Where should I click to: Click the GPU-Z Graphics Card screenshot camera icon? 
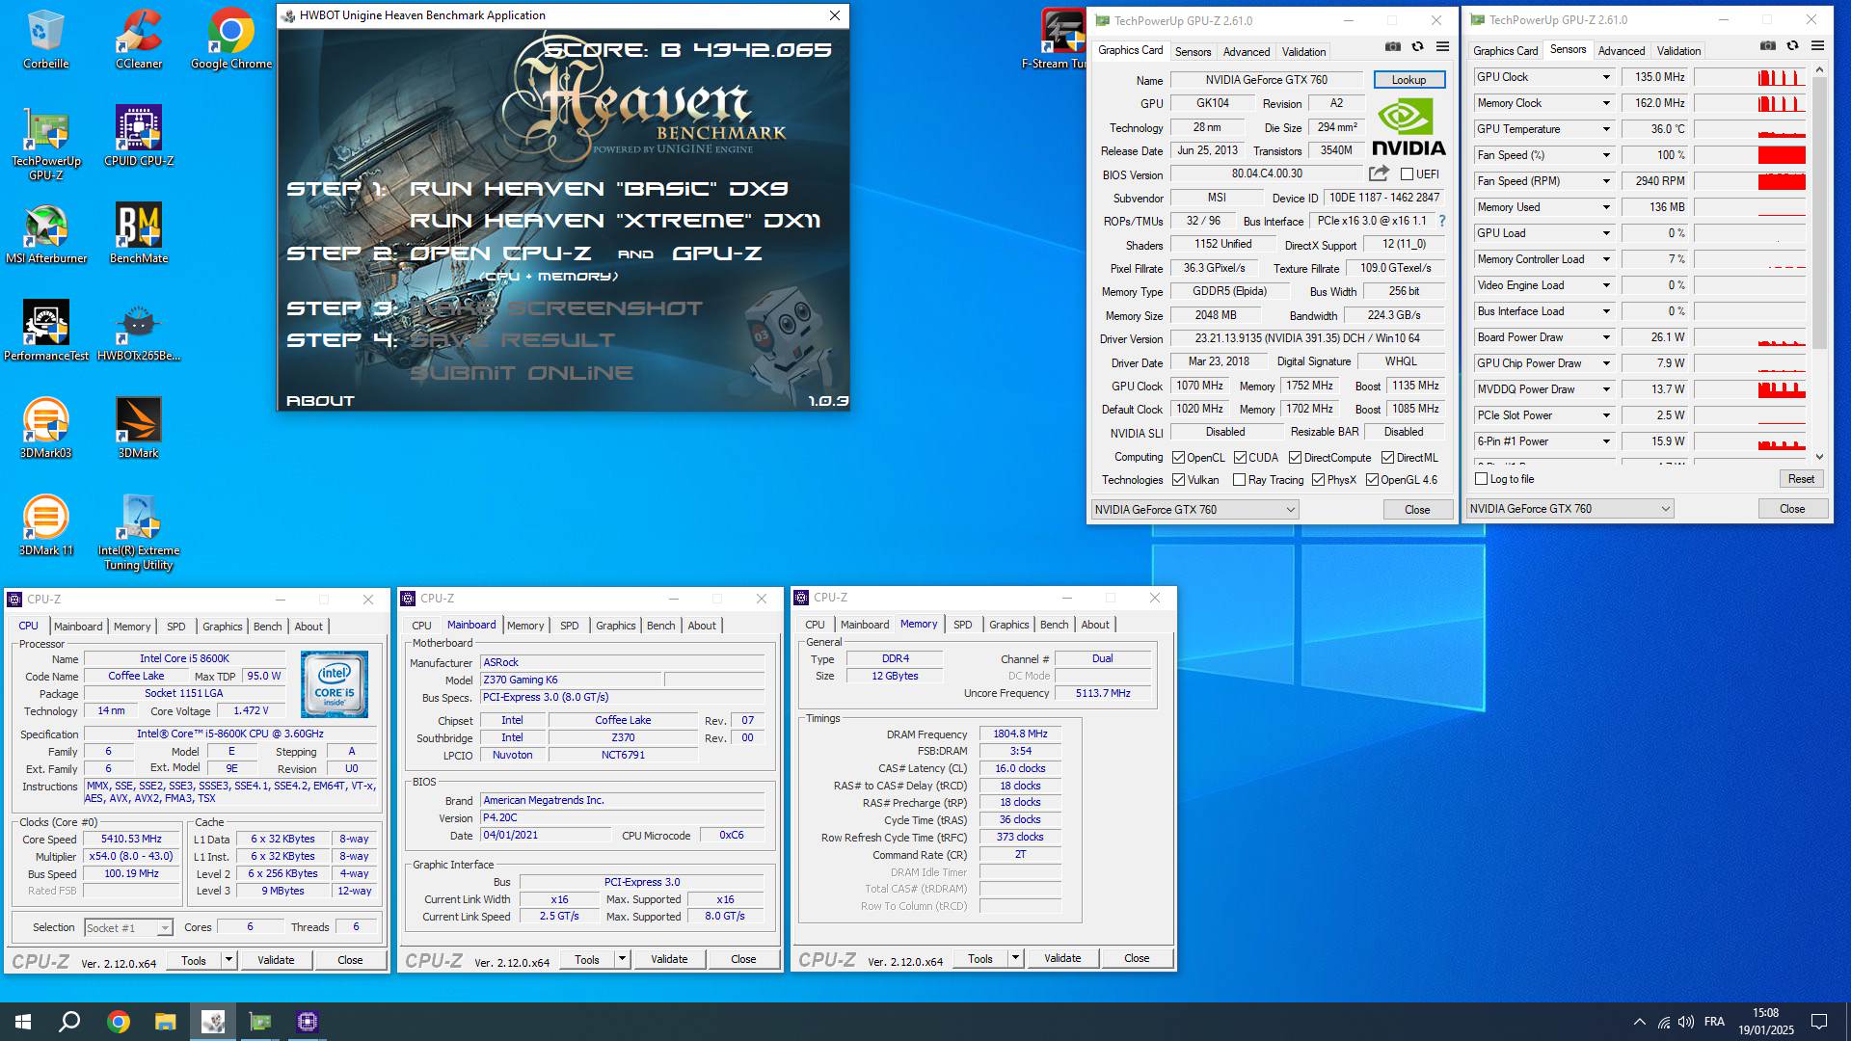tap(1393, 46)
